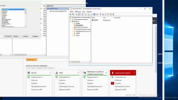Click the DNS tile icon
The image size is (178, 100).
click(x=57, y=73)
